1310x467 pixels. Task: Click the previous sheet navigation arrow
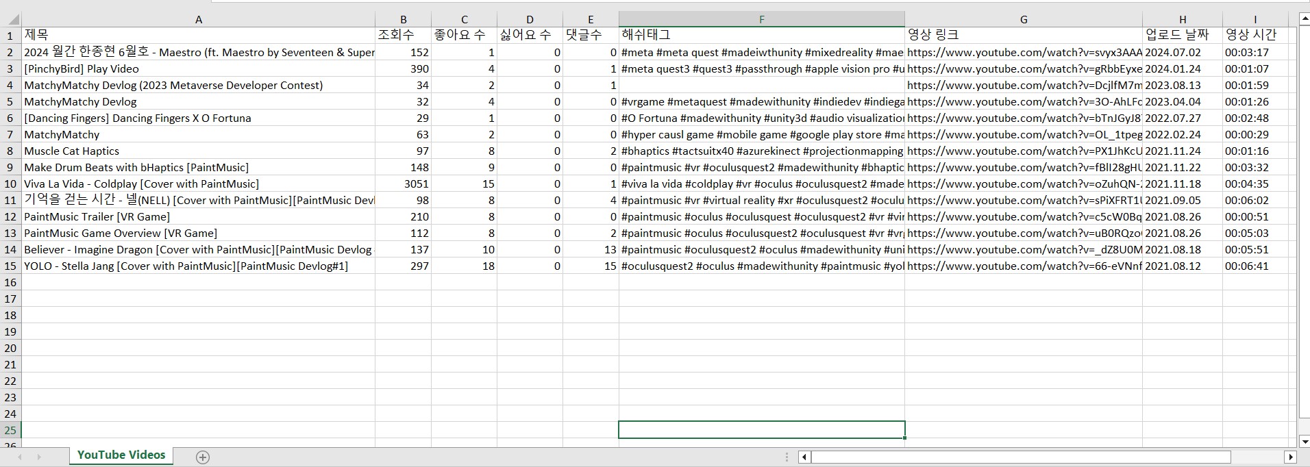20,457
